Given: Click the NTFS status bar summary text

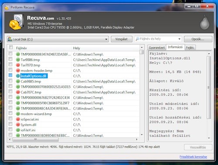Looking at the screenshot, I should (83, 147).
